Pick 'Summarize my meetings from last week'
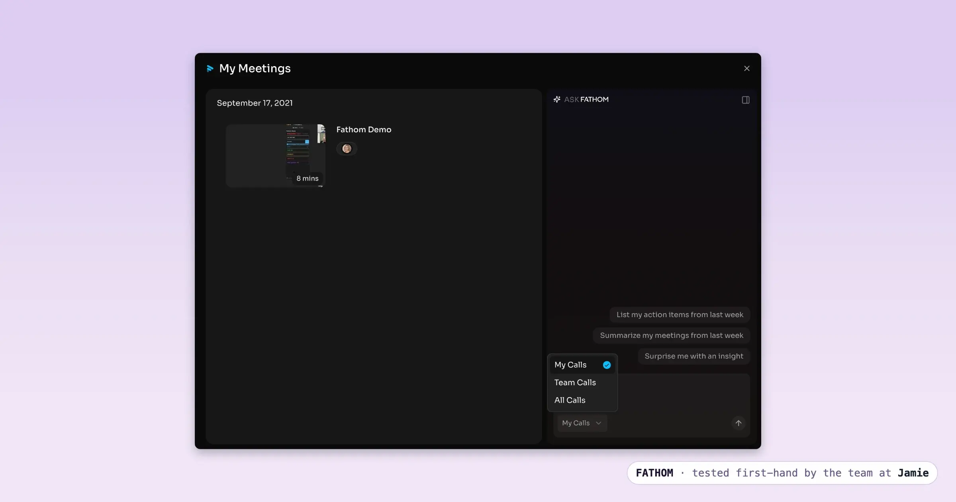The width and height of the screenshot is (956, 502). (672, 335)
